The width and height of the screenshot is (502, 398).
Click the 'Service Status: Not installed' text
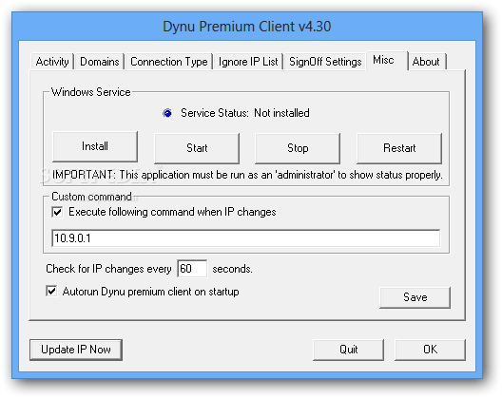pyautogui.click(x=245, y=113)
